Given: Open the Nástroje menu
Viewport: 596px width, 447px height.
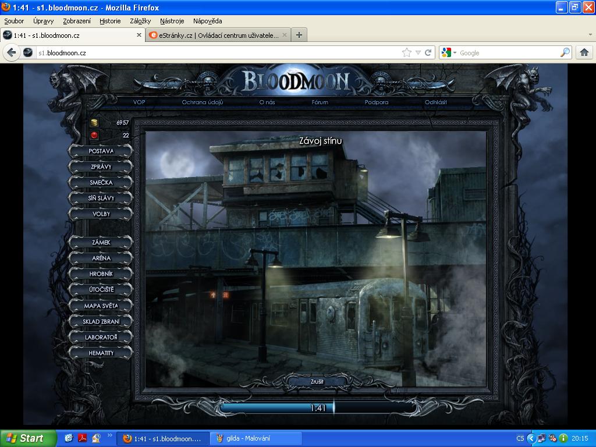Looking at the screenshot, I should (172, 21).
